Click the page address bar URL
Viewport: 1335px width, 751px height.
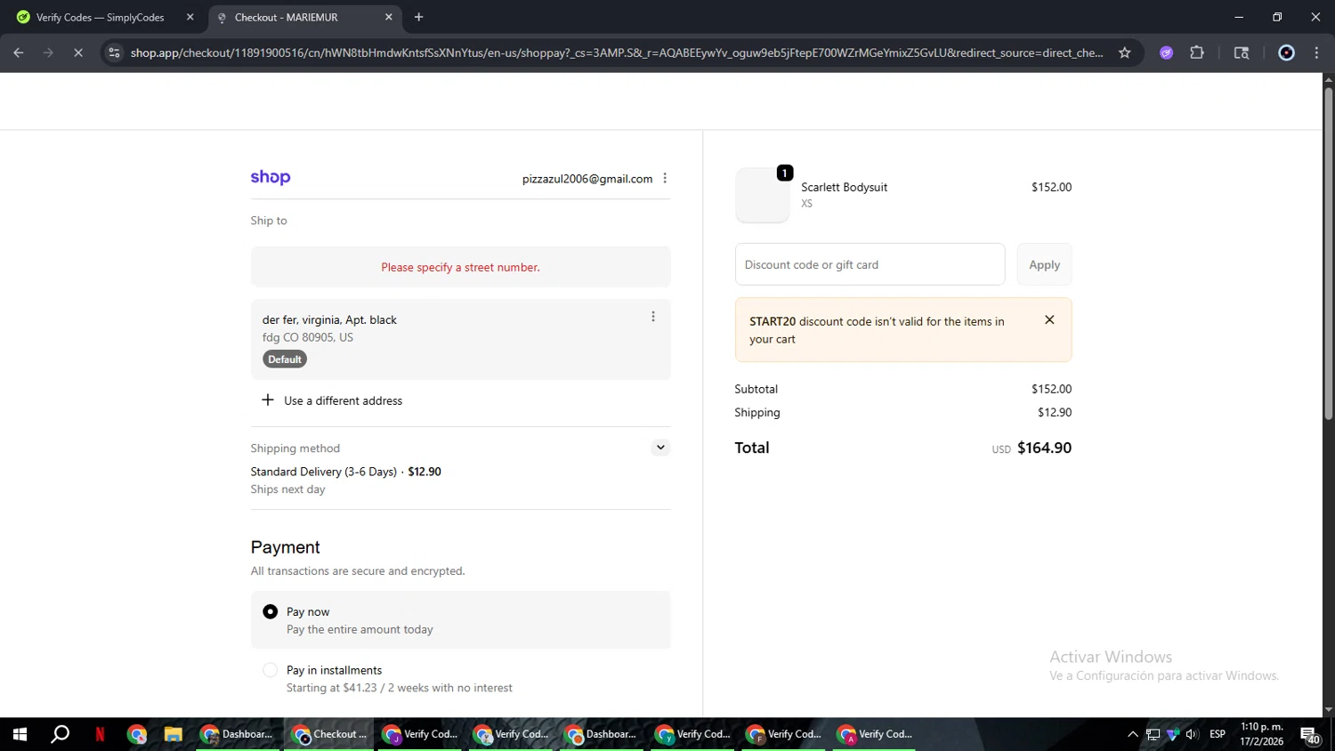click(616, 52)
